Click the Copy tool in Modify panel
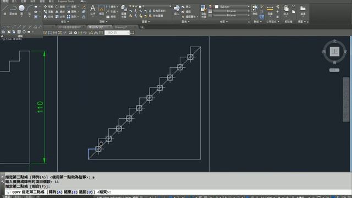Screen dimensions: 352x198 [x=46, y=12]
